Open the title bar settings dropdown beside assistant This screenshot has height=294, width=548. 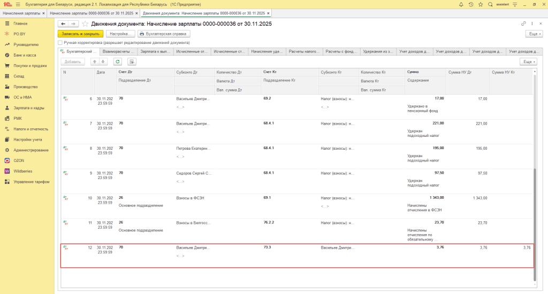515,4
